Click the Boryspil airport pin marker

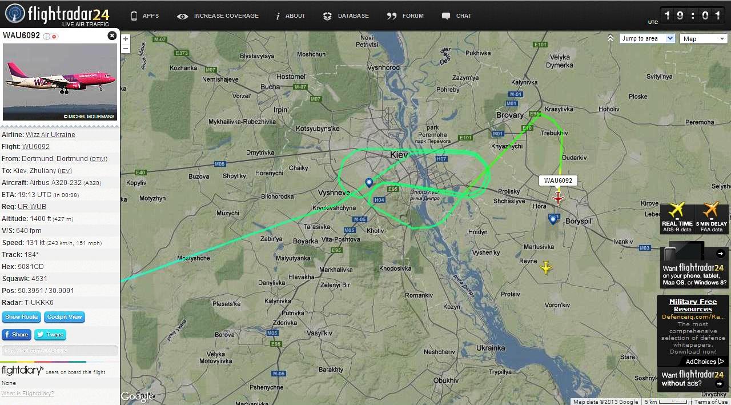tap(553, 219)
